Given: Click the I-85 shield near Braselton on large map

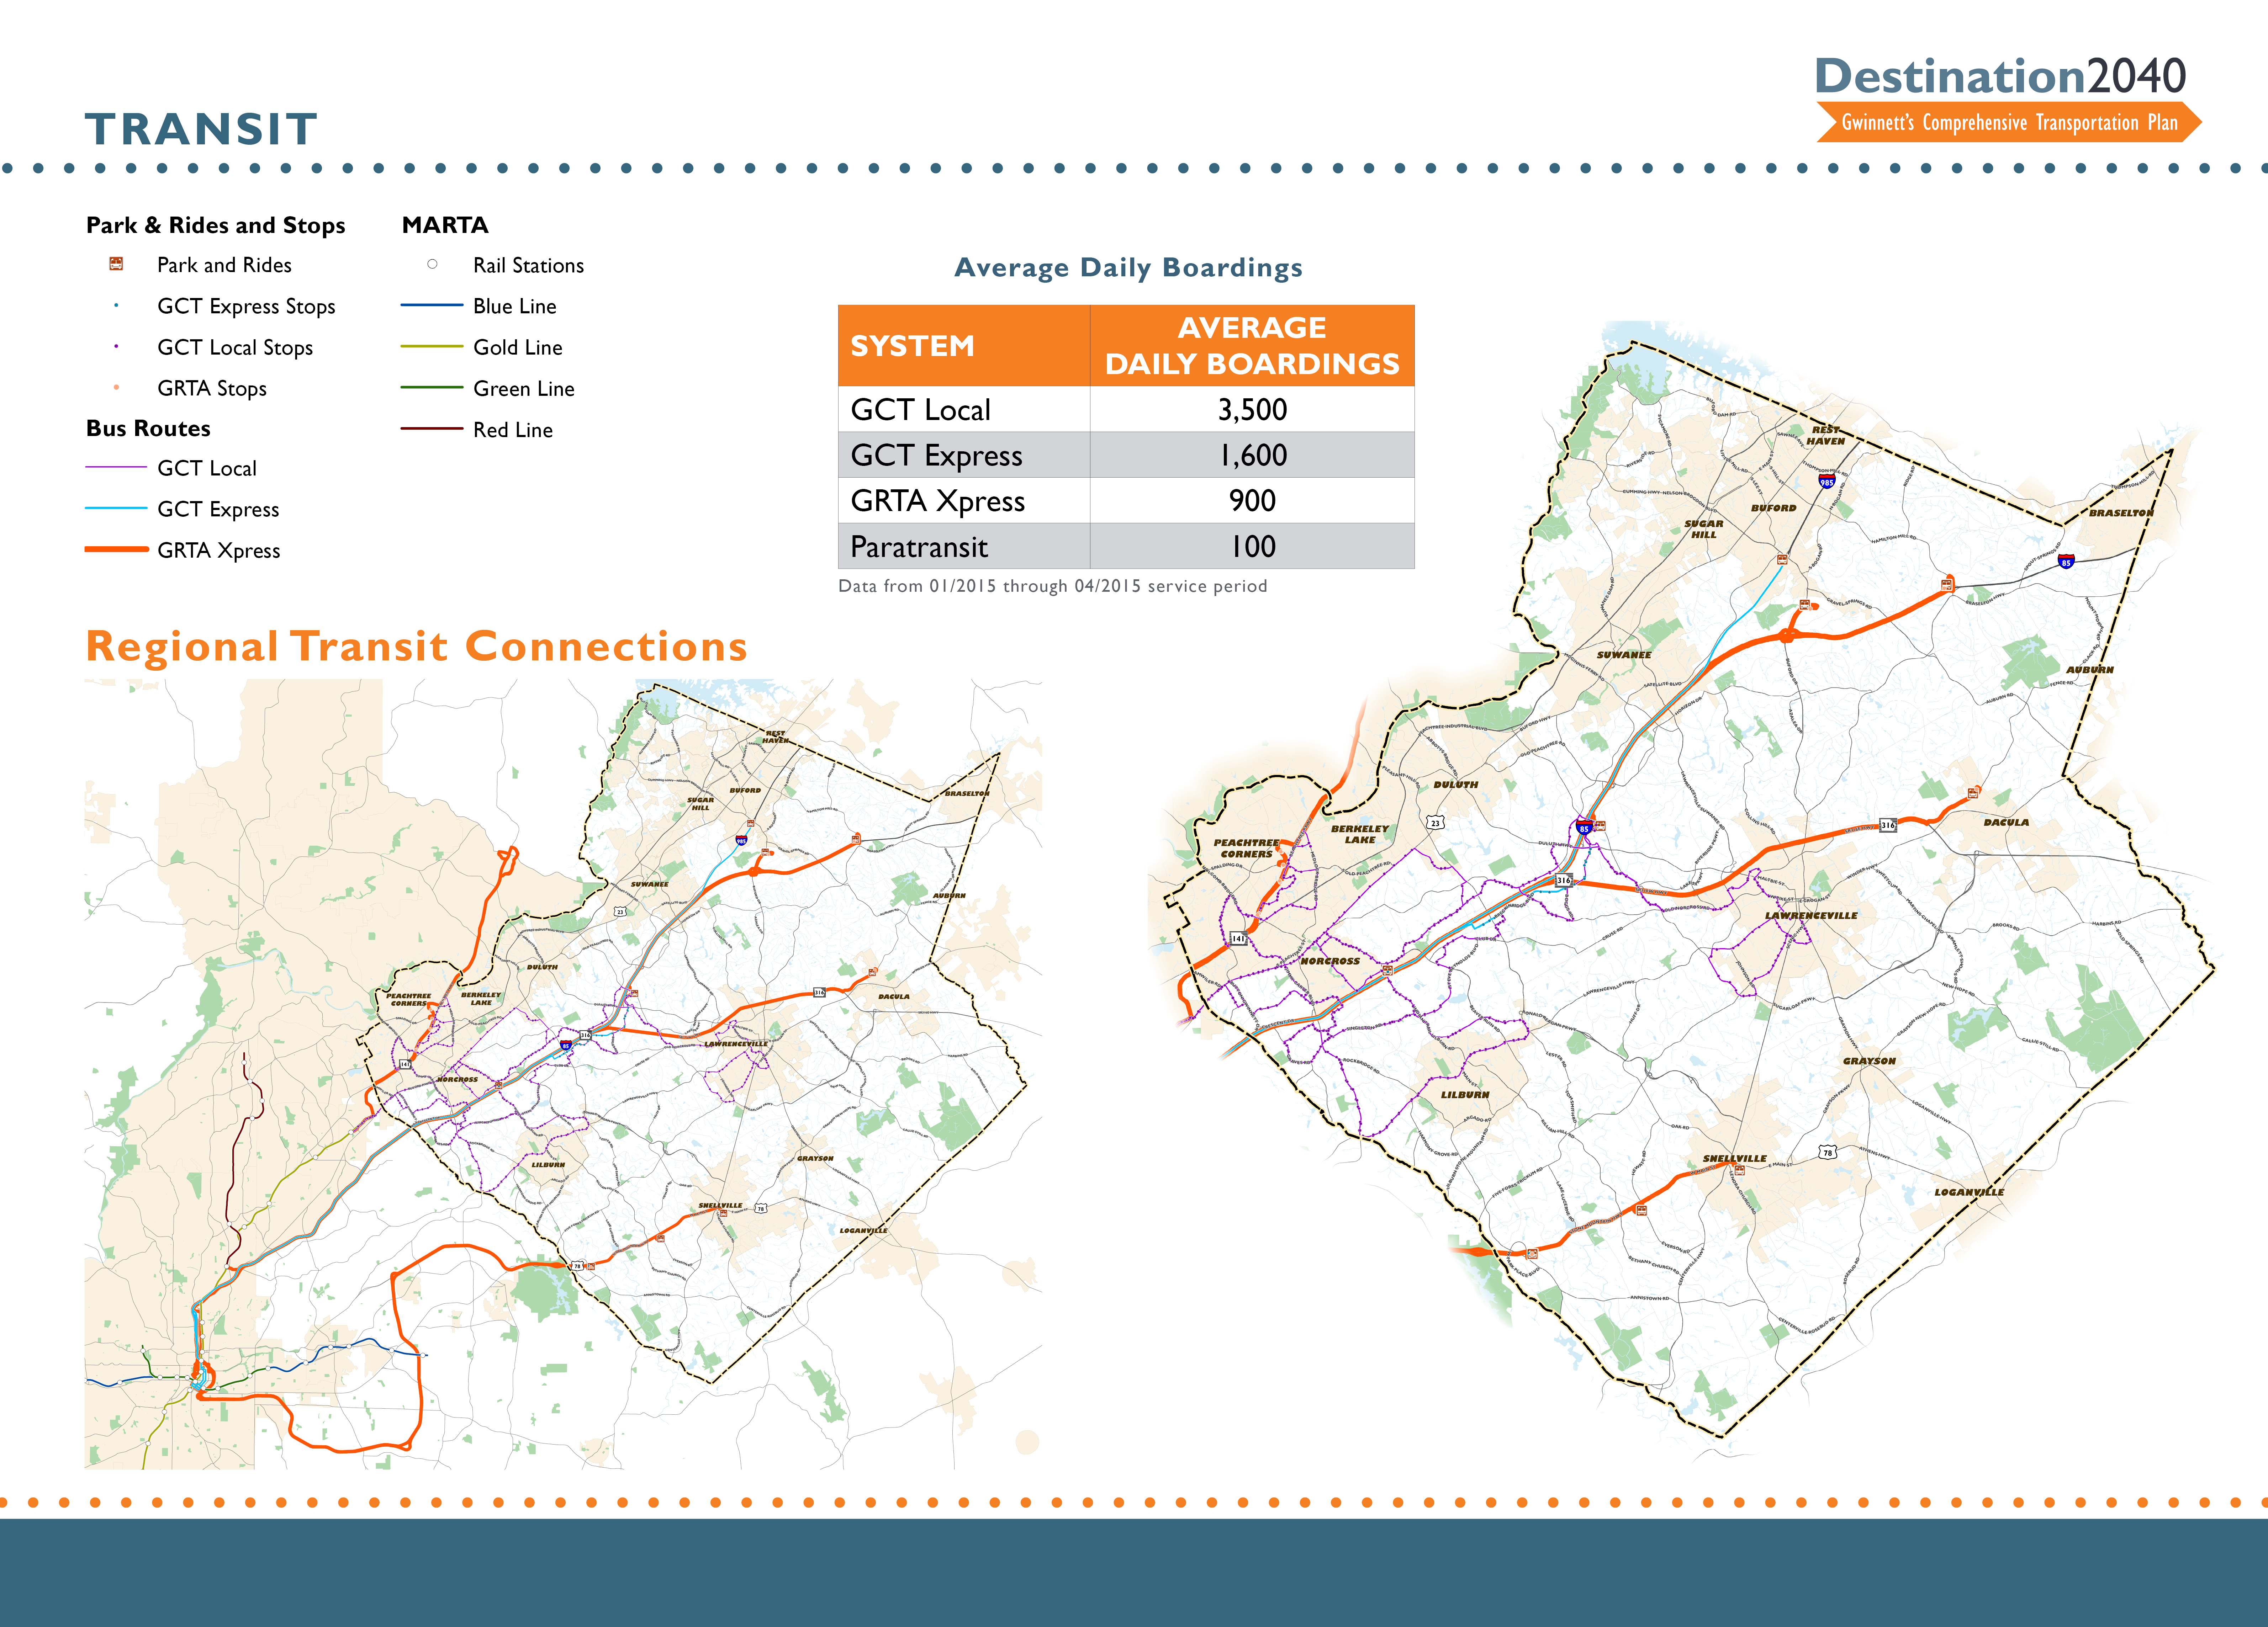Looking at the screenshot, I should [x=2066, y=562].
